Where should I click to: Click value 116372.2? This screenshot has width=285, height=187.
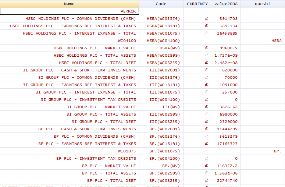[x=226, y=166]
